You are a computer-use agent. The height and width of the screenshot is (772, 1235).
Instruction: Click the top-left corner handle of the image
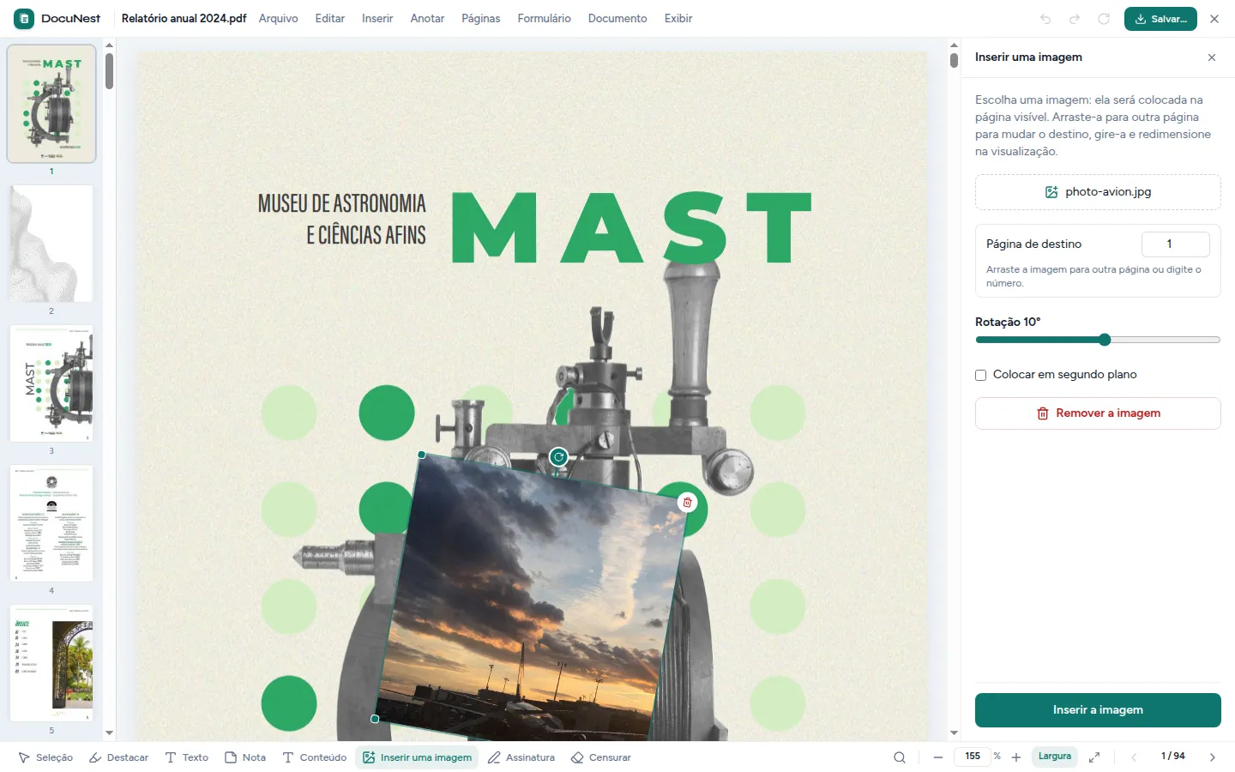coord(421,455)
